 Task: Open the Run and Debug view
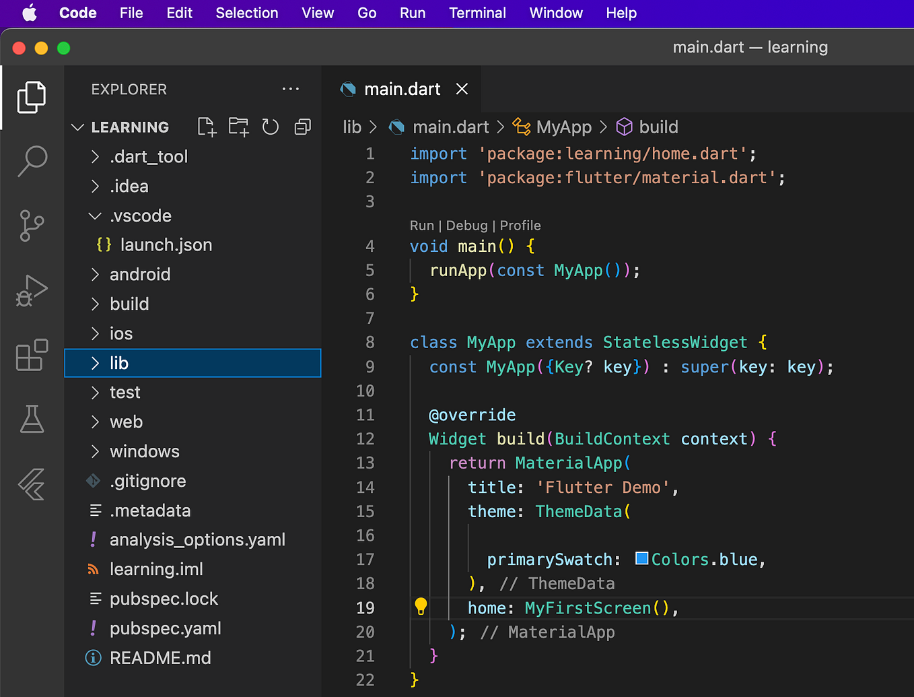click(x=32, y=291)
